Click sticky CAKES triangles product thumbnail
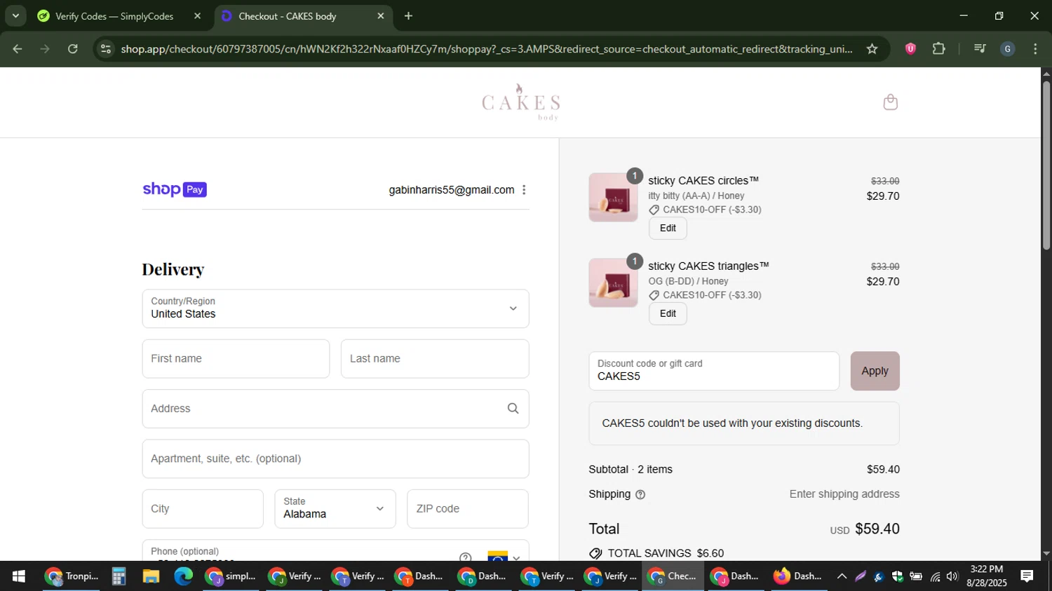Screen dimensions: 1052x591 click(x=613, y=283)
